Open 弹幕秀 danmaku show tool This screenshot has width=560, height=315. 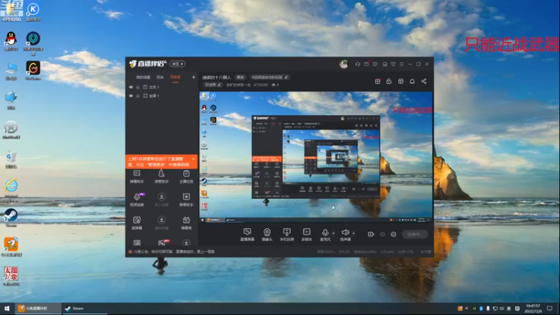click(x=186, y=223)
